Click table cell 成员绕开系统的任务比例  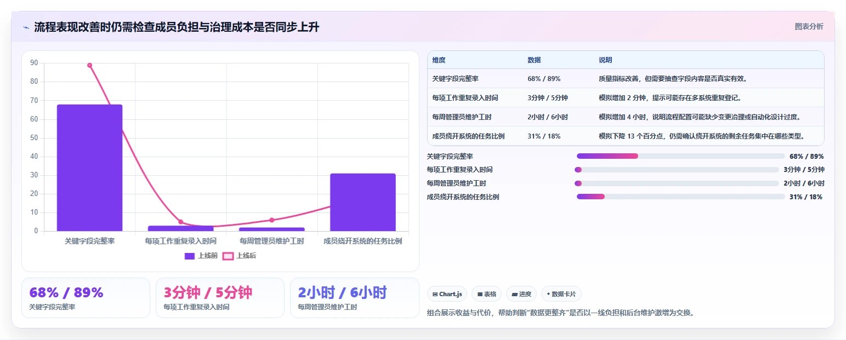click(468, 136)
